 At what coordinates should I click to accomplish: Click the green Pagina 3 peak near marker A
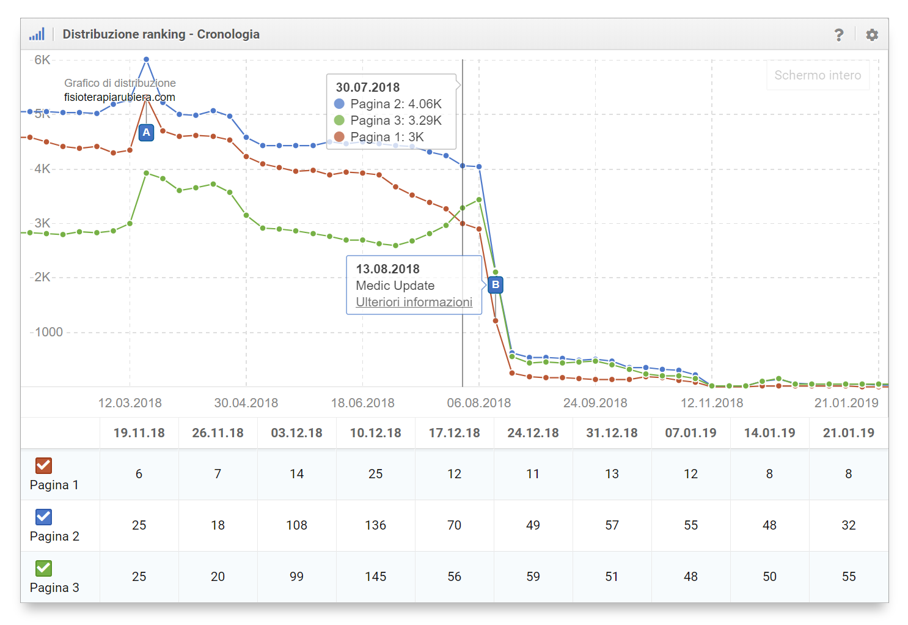[147, 173]
